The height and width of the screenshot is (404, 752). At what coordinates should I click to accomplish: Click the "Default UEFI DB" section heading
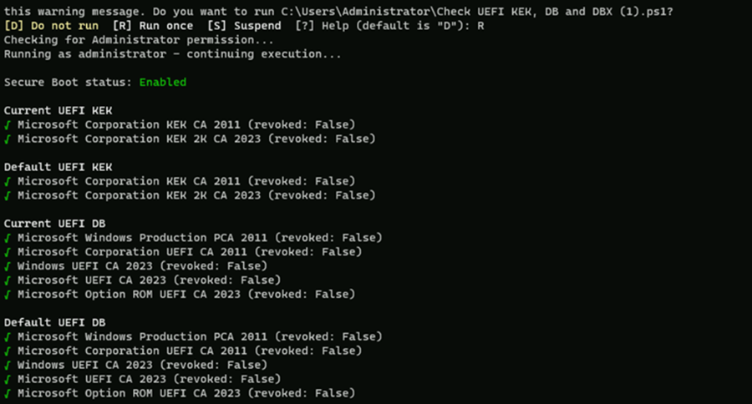pos(54,322)
